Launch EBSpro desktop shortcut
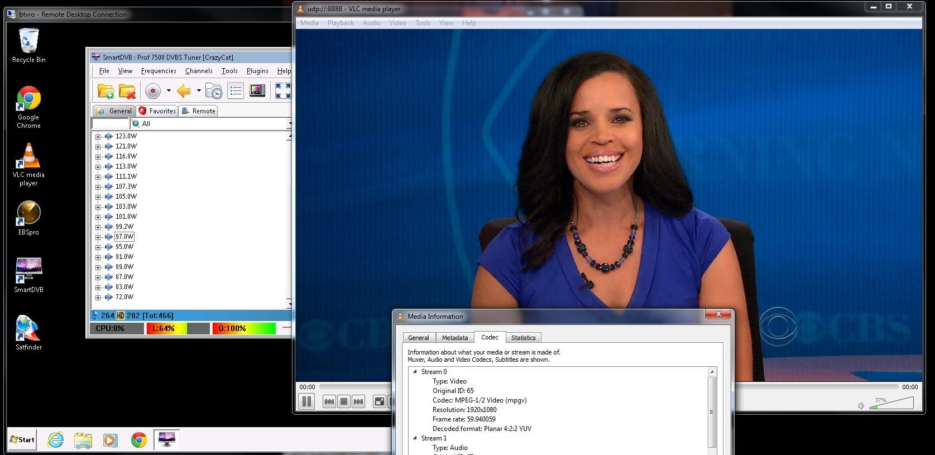The width and height of the screenshot is (935, 455). pos(29,218)
